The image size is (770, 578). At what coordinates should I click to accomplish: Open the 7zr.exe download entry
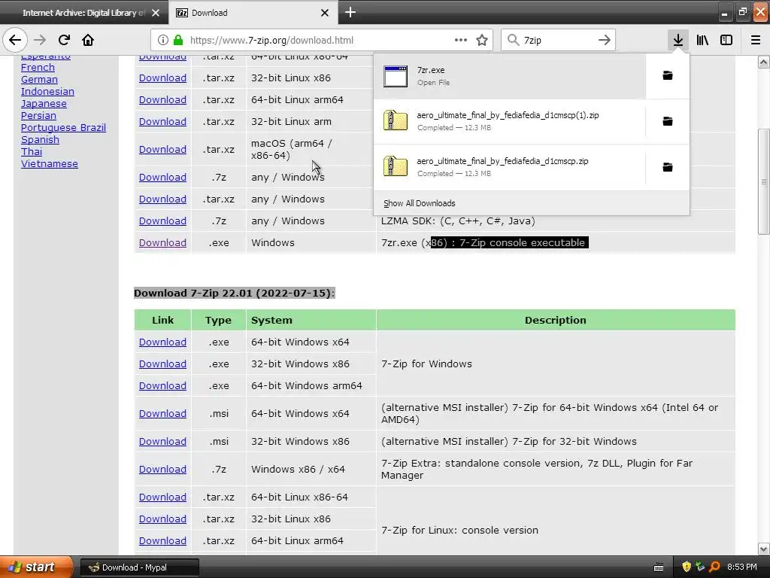pos(510,76)
